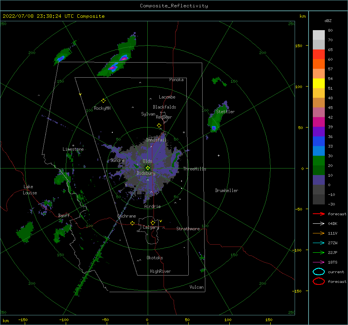
Task: Click the Cochrane city label
Action: click(126, 216)
